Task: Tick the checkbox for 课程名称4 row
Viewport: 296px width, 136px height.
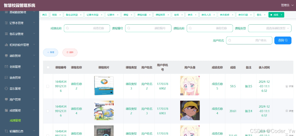Action: pyautogui.click(x=48, y=111)
